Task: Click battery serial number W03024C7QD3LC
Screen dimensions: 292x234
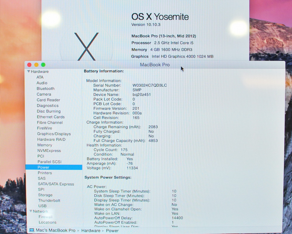Action: (150, 85)
